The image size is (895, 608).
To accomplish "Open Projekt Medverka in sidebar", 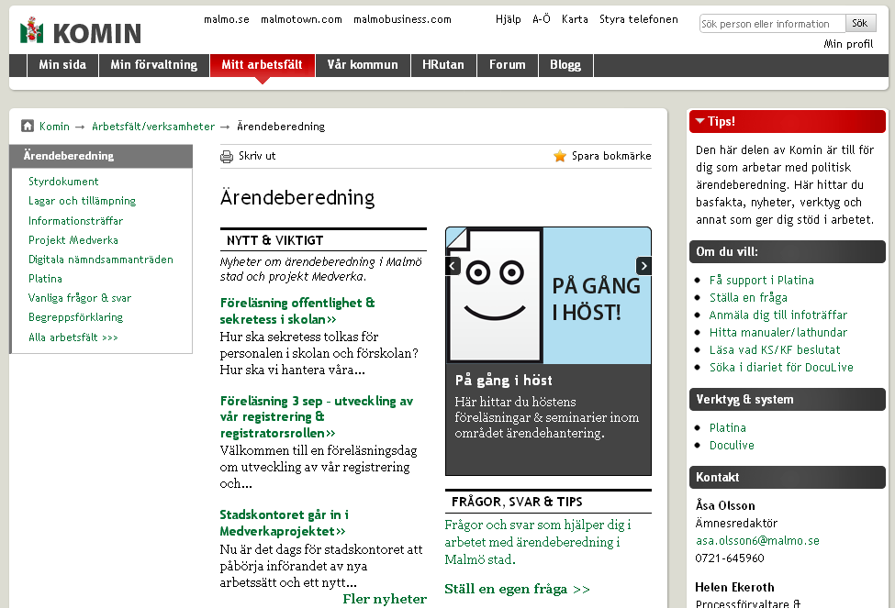I will pos(73,240).
